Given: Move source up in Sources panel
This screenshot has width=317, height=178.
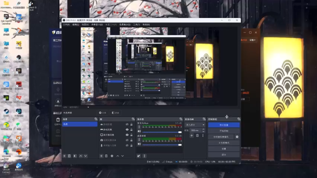Looking at the screenshot, I should pos(118,156).
